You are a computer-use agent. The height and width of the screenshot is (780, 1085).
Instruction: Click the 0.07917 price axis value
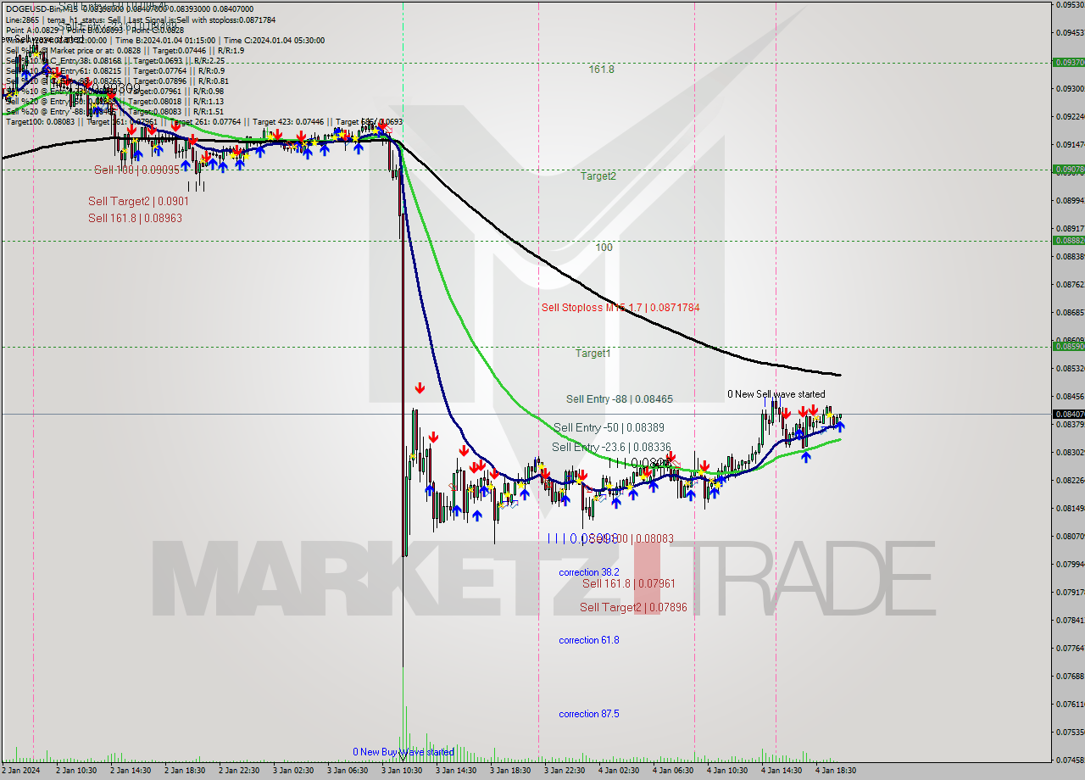1069,592
